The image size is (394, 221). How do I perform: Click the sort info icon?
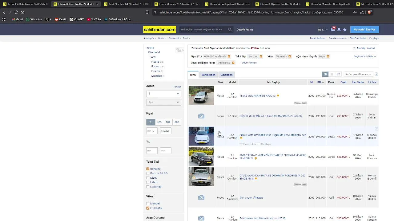(376, 74)
